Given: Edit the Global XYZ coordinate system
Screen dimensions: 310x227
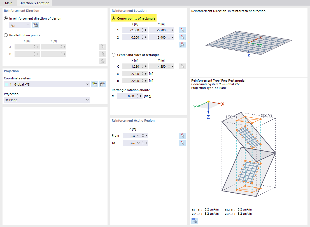Looking at the screenshot, I should coord(102,84).
